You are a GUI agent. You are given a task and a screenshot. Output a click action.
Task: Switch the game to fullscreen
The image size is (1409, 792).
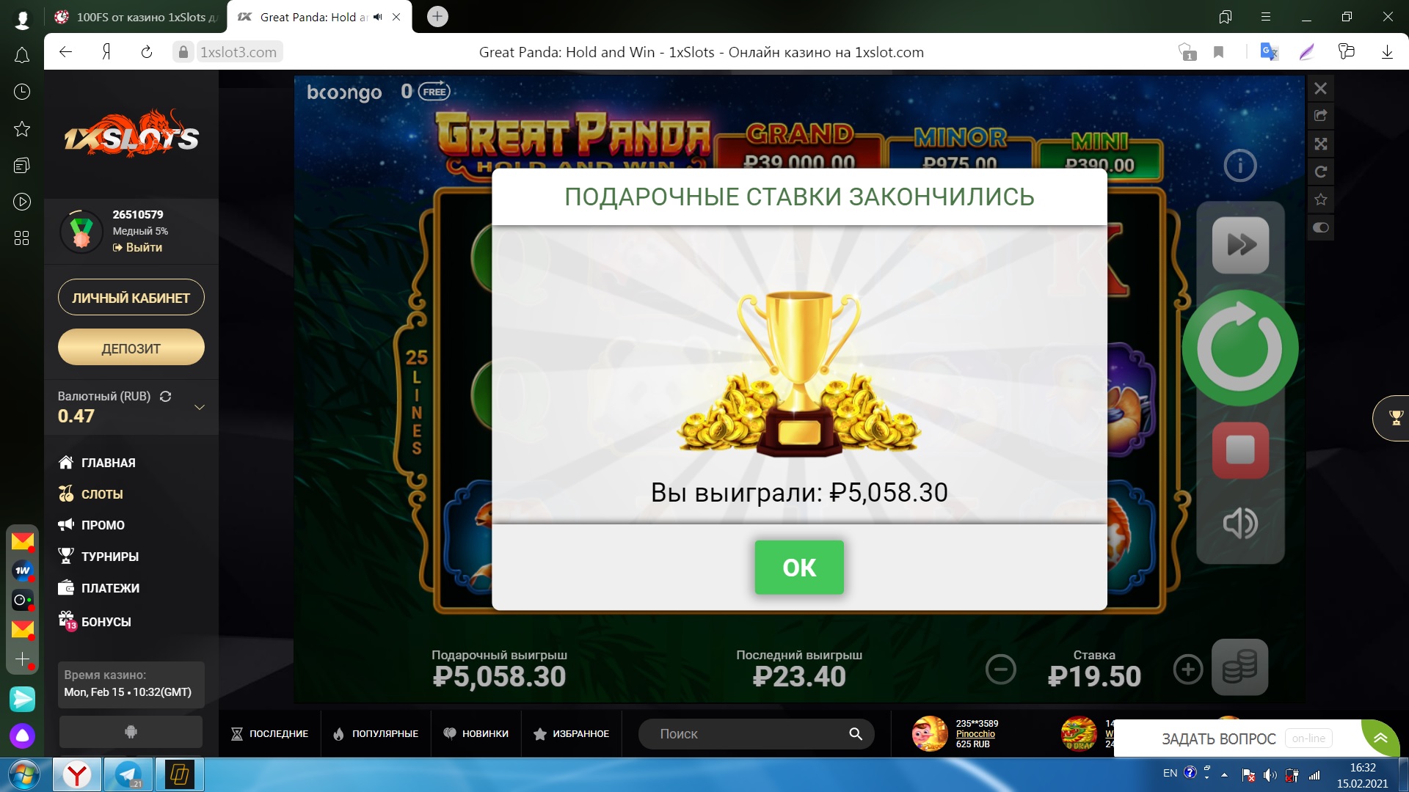(x=1320, y=144)
